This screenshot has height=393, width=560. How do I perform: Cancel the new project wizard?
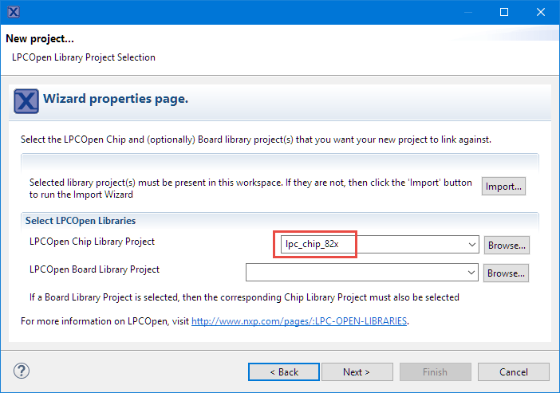[513, 371]
